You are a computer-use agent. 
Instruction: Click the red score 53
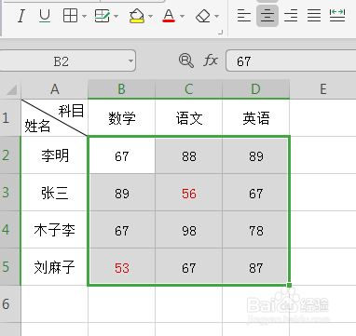(121, 267)
